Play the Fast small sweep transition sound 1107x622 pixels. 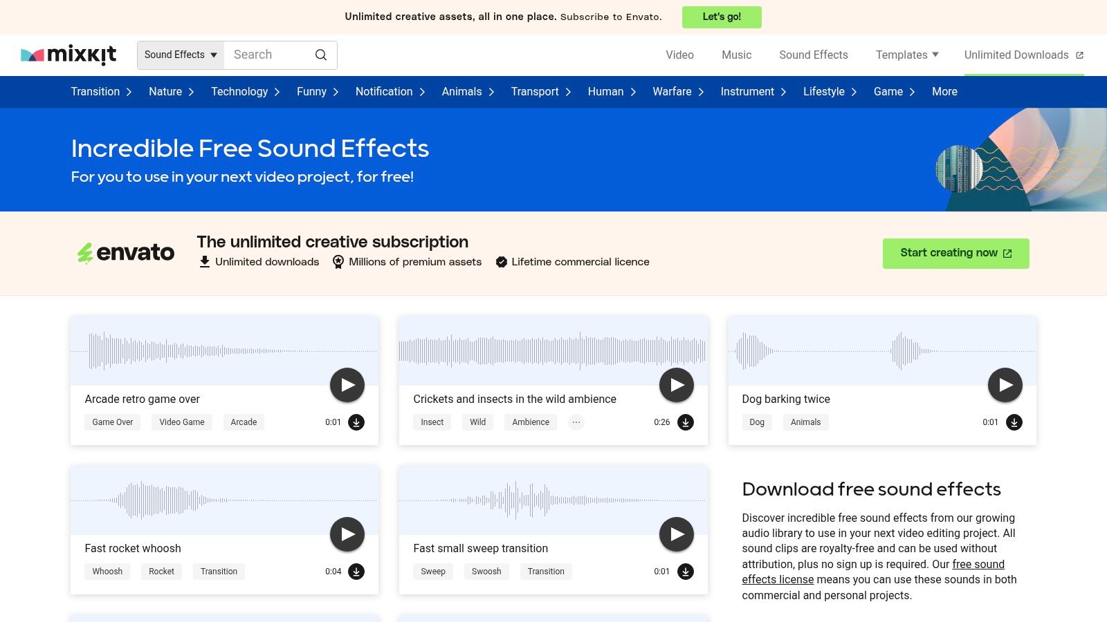(x=676, y=534)
